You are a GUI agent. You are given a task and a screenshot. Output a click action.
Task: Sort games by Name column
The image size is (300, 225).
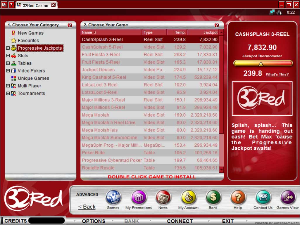(x=111, y=32)
